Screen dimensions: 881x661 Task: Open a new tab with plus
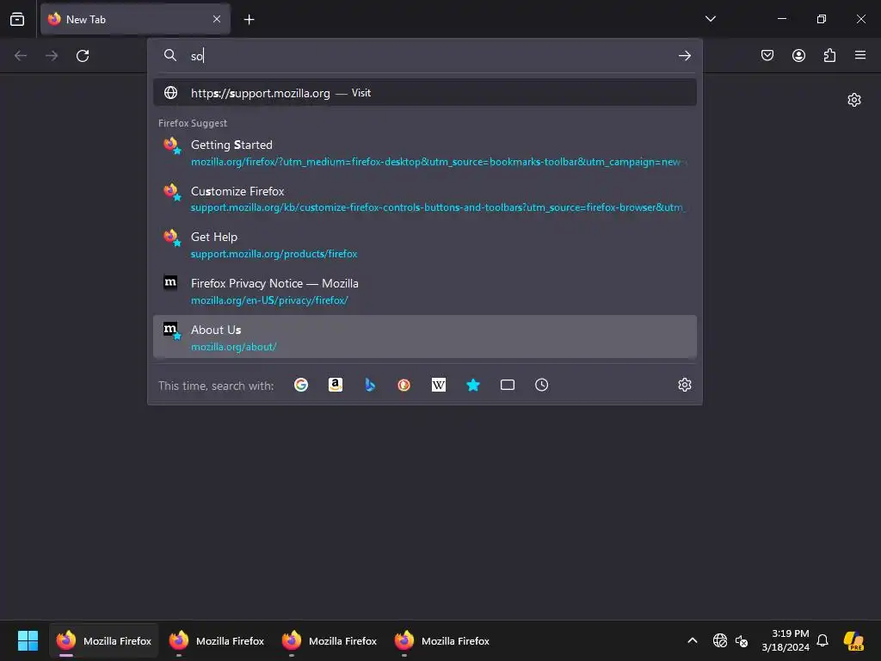249,20
